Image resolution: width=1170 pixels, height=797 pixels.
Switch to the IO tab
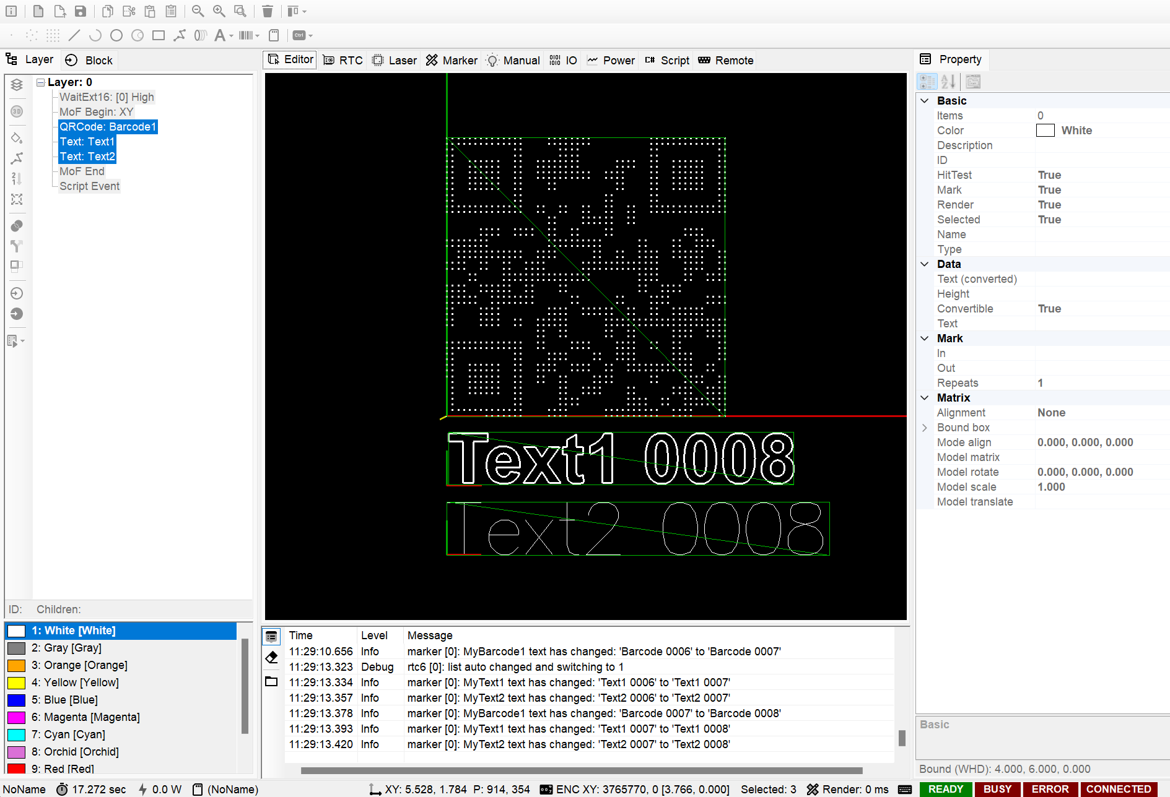(563, 60)
